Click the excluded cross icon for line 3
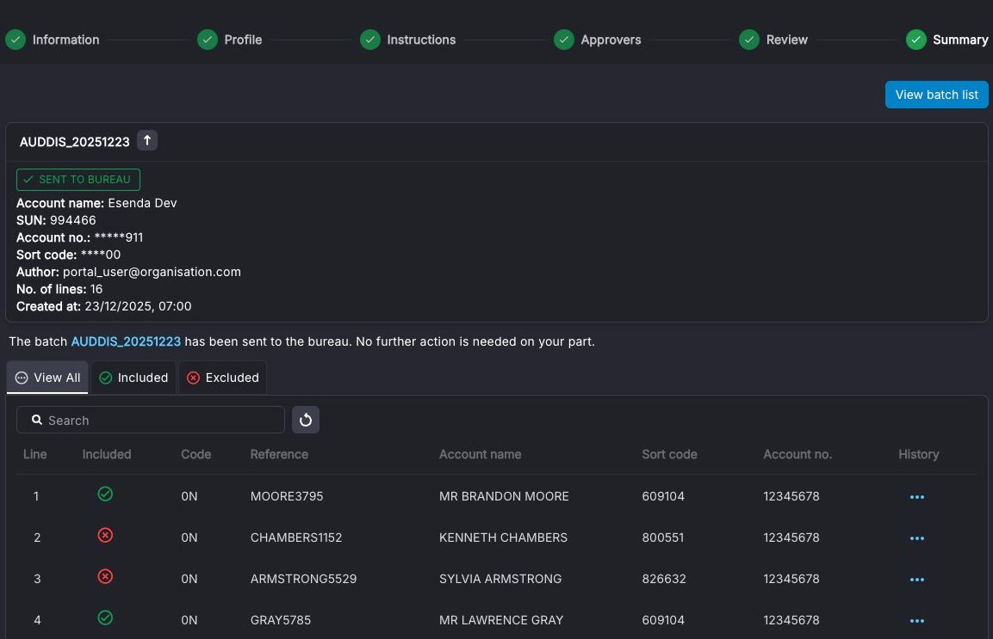Viewport: 993px width, 639px height. pyautogui.click(x=105, y=576)
